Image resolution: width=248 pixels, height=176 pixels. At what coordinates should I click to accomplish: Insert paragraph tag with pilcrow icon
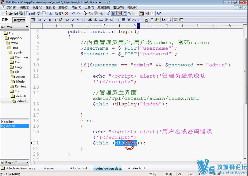78,20
